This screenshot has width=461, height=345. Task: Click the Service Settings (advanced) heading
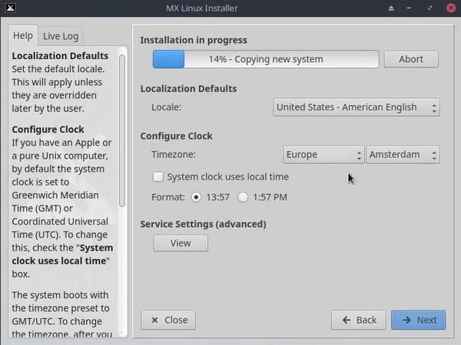tap(203, 224)
